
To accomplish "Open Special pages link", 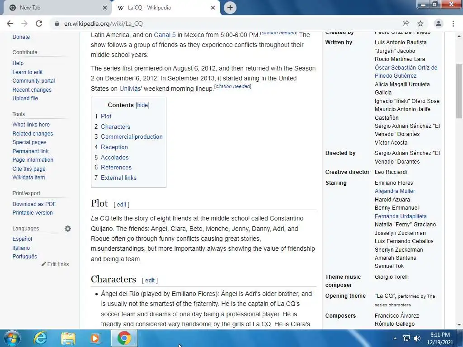I will pos(29,142).
